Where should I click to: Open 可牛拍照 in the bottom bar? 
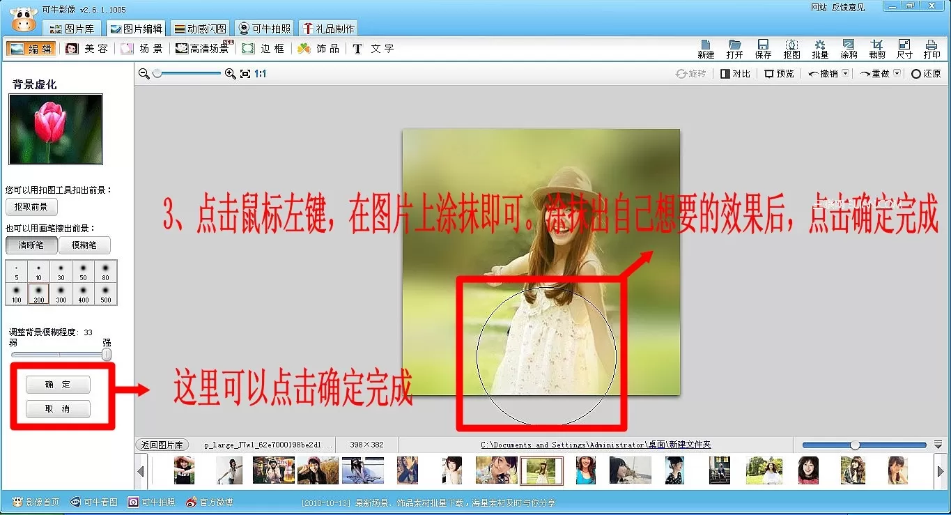[x=152, y=502]
